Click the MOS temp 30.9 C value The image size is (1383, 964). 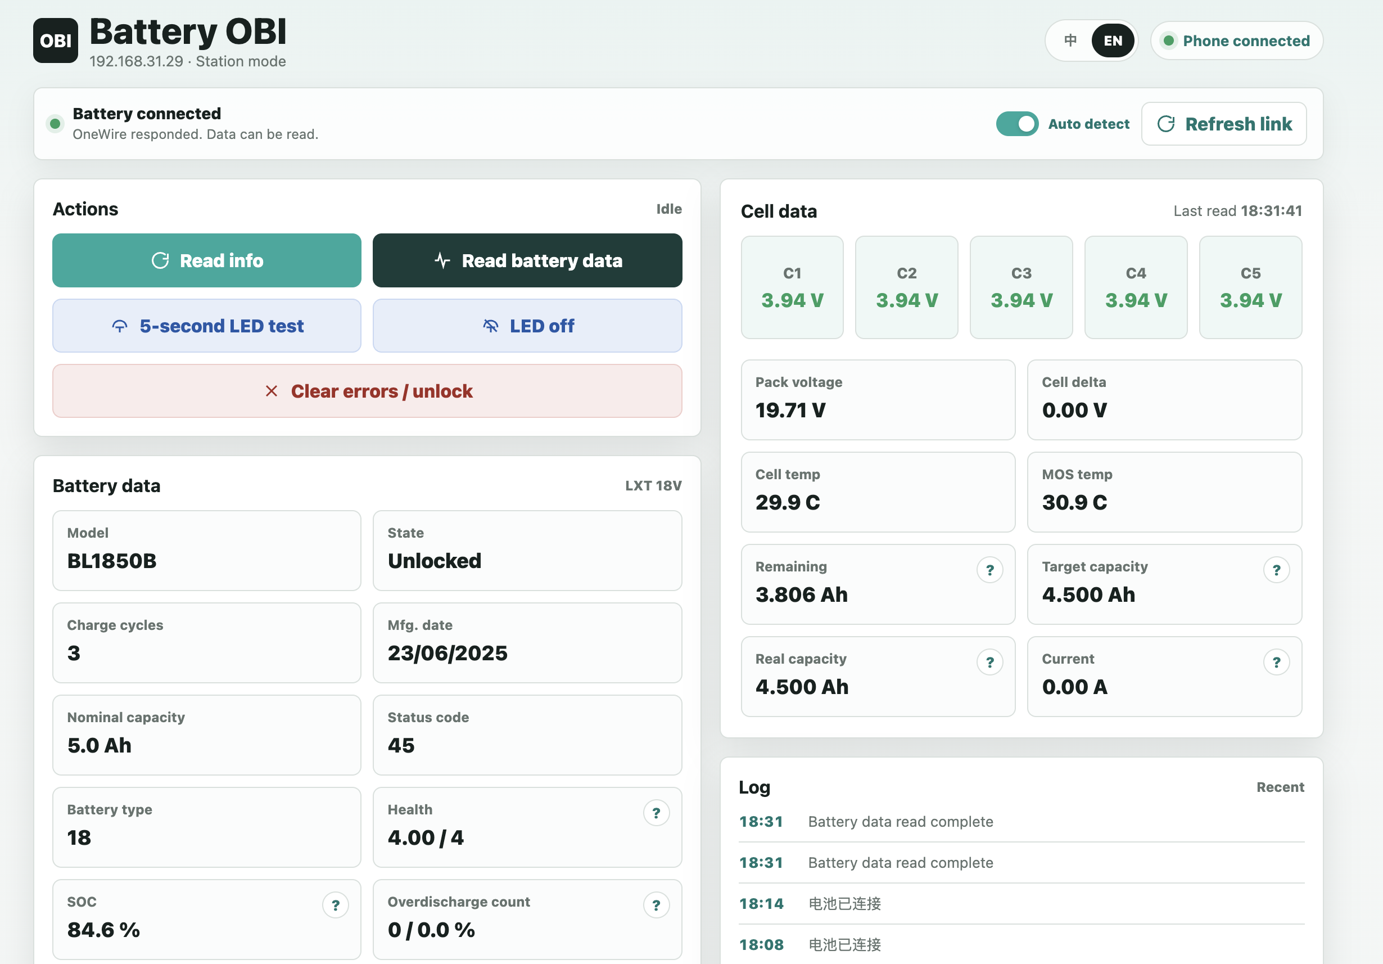coord(1074,502)
